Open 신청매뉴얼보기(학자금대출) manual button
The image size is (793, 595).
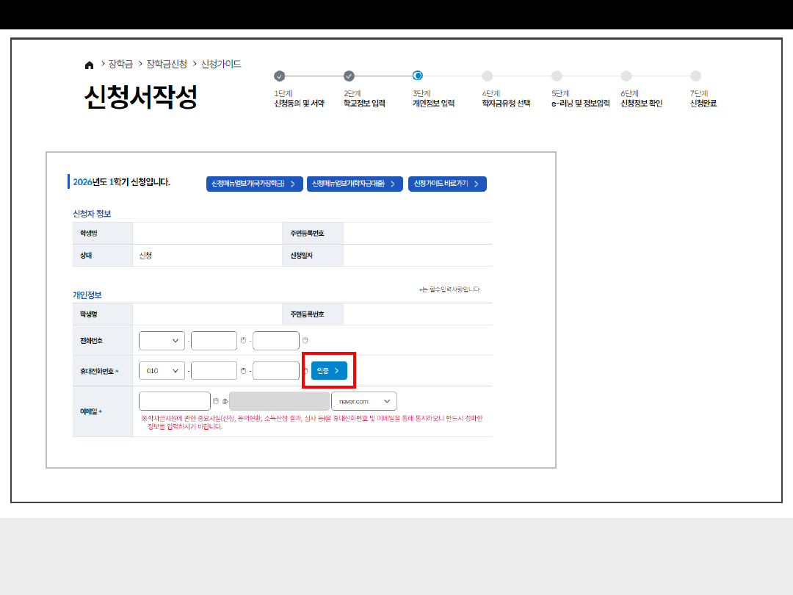(355, 184)
